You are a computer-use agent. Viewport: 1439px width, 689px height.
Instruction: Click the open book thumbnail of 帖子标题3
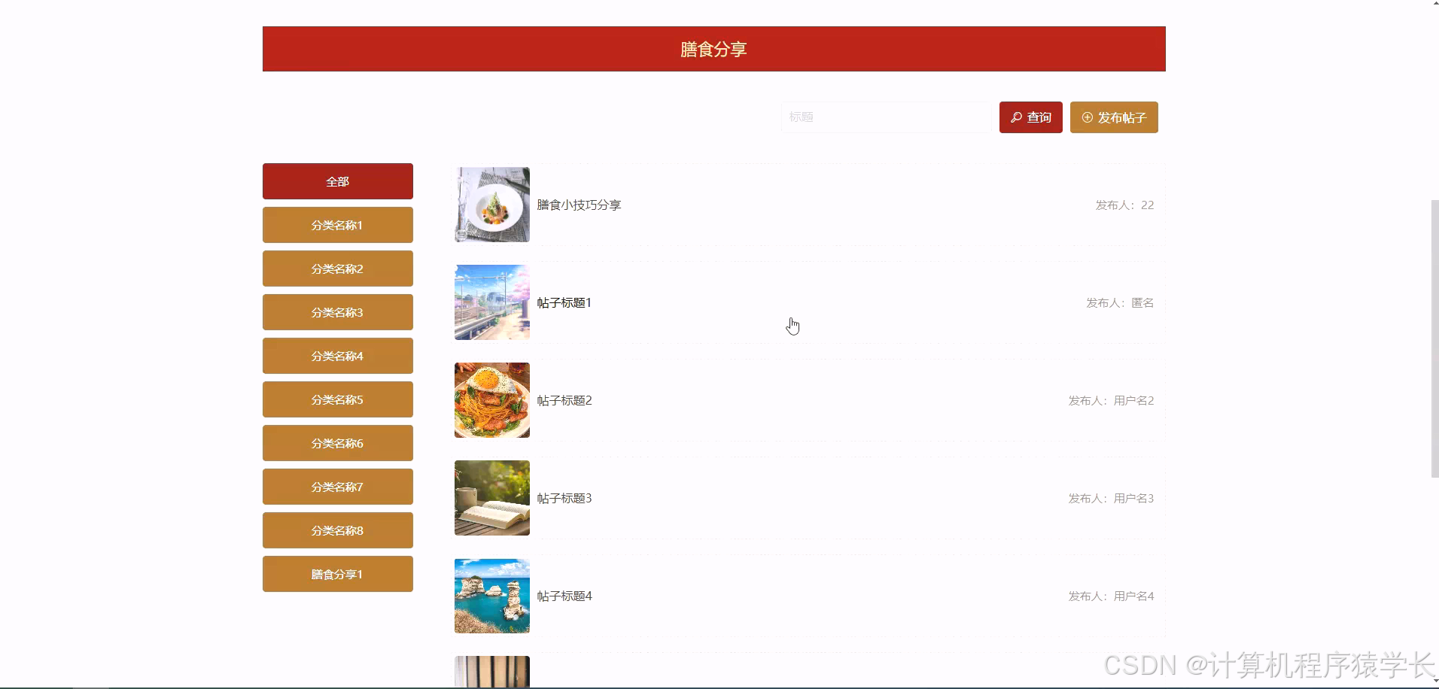[491, 497]
